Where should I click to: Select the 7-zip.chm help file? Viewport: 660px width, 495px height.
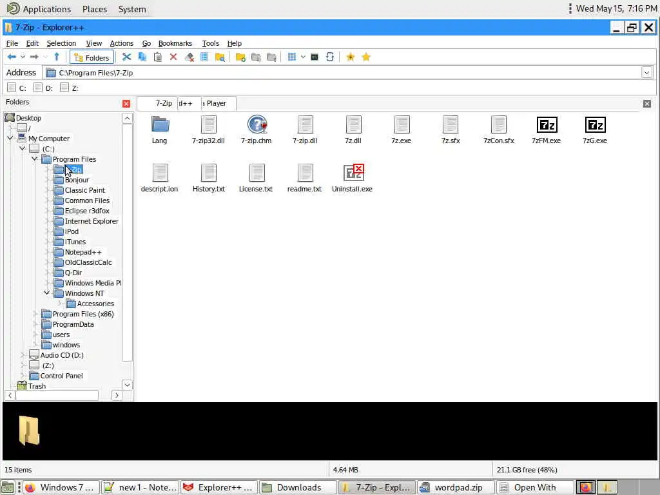256,130
